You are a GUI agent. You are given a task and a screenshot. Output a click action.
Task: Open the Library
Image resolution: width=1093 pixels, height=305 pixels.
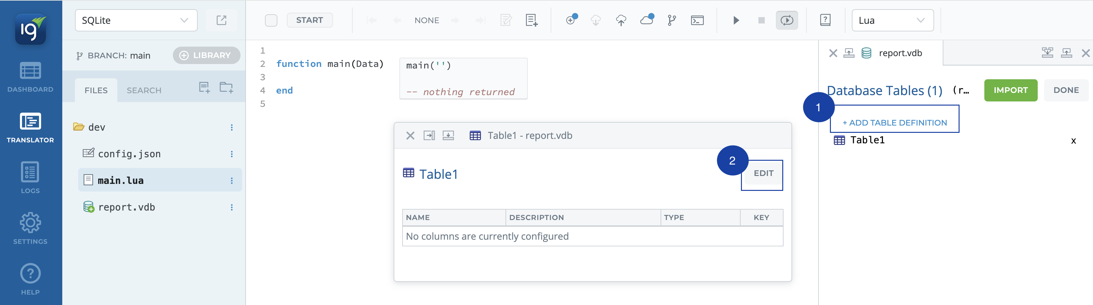click(206, 55)
